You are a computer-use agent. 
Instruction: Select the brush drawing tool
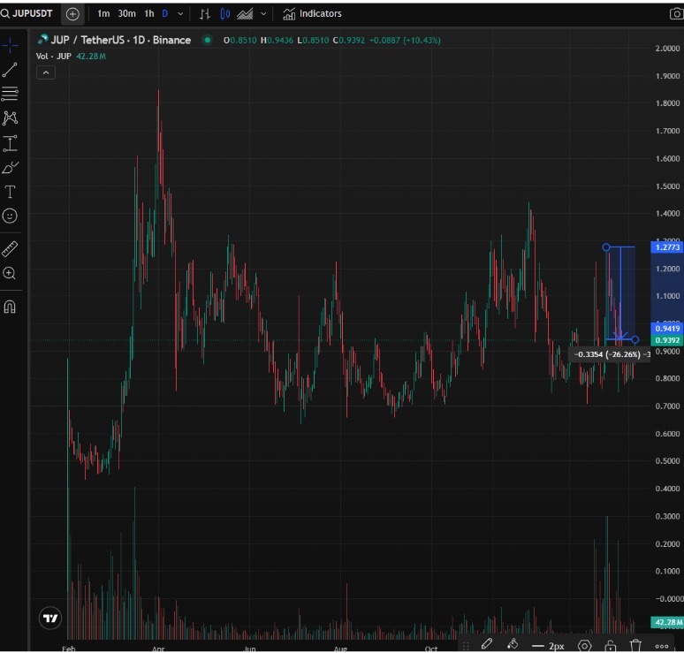point(10,168)
